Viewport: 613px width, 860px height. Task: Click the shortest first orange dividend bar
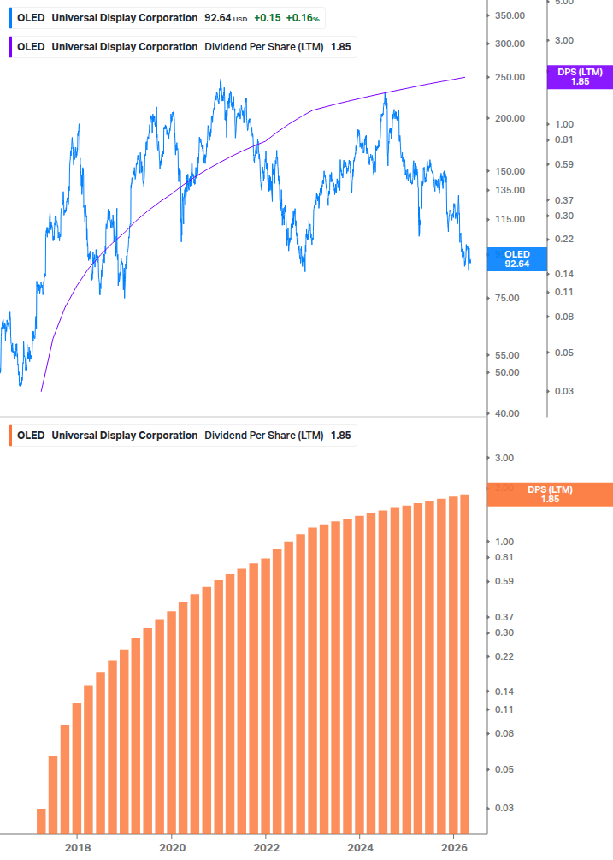pyautogui.click(x=41, y=821)
